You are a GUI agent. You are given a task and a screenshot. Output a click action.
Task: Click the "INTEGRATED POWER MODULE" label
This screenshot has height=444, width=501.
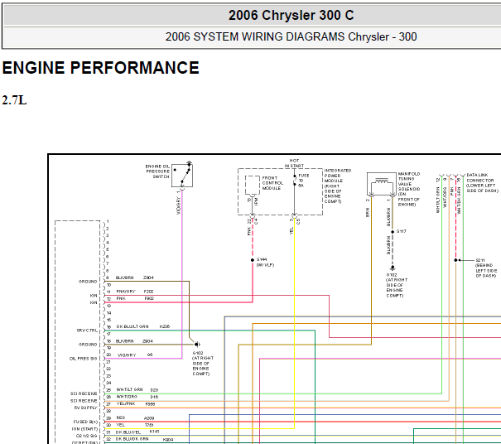coord(338,186)
